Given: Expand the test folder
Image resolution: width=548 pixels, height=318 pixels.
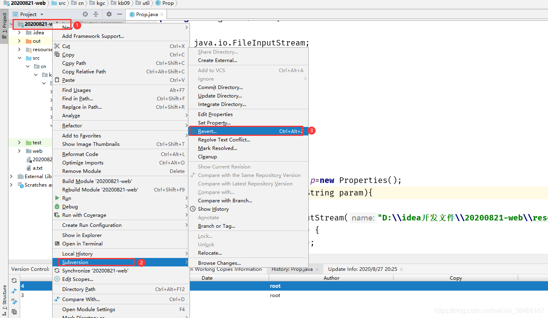Looking at the screenshot, I should click(x=19, y=143).
